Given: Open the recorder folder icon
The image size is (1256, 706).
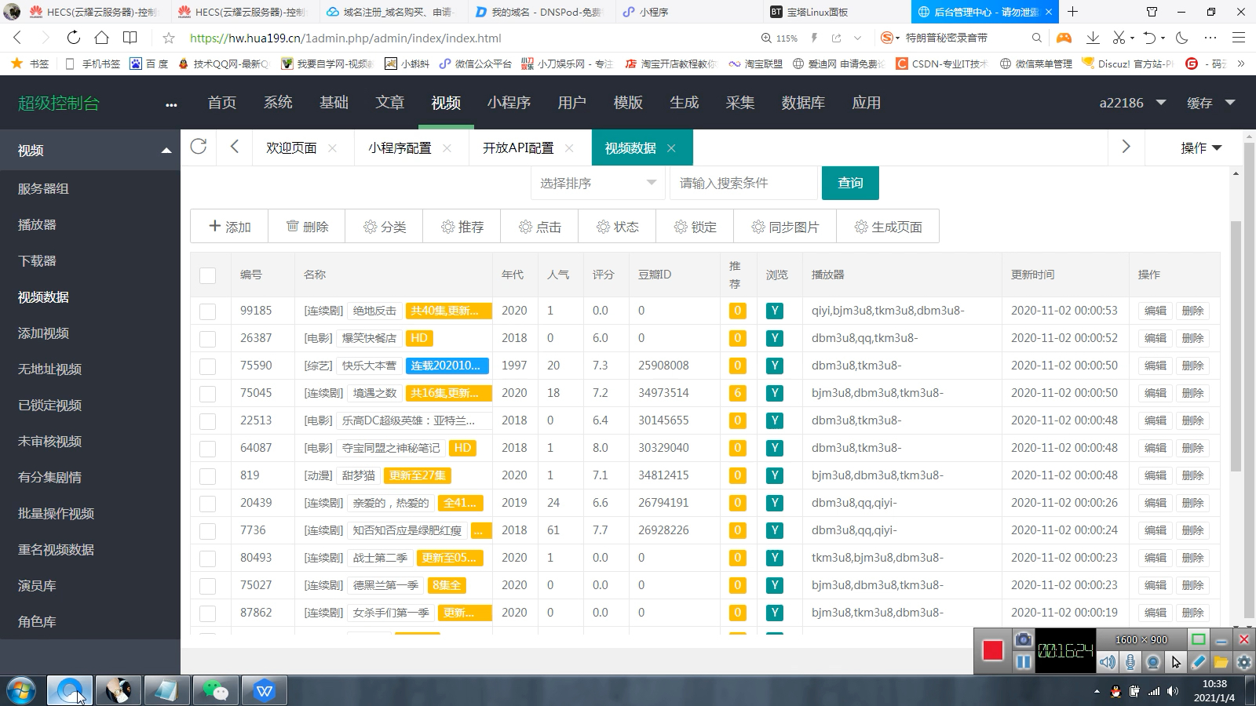Looking at the screenshot, I should coord(1221,662).
